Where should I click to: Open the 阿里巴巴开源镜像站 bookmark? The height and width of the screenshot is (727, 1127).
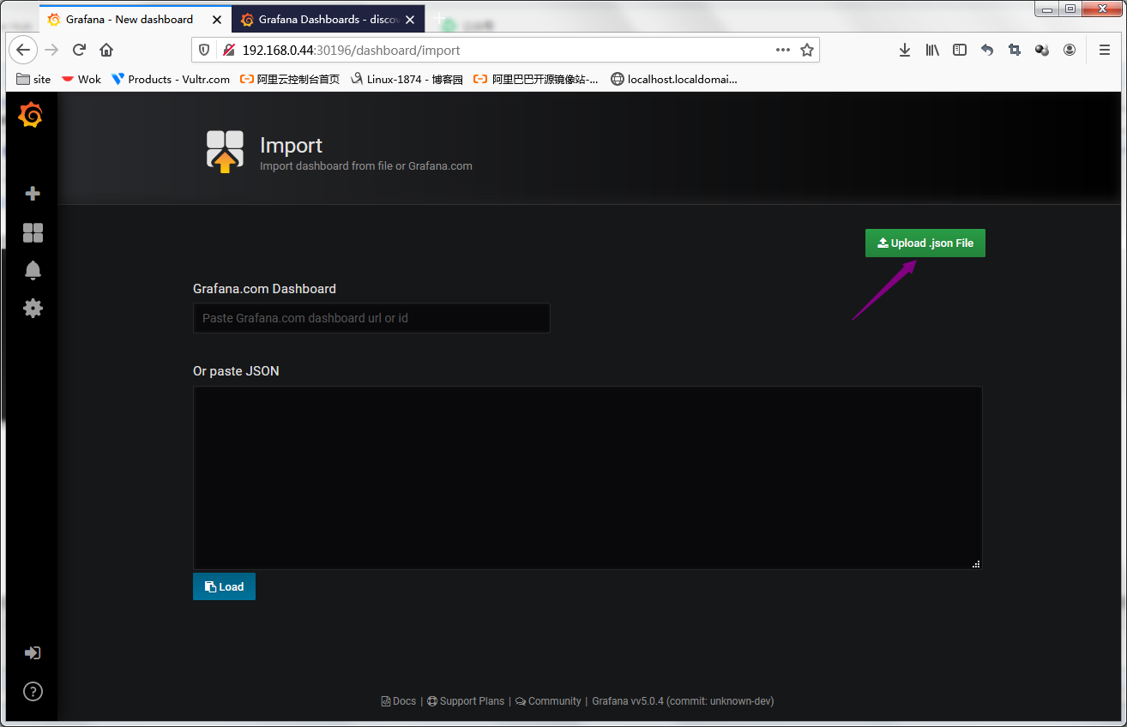tap(537, 79)
